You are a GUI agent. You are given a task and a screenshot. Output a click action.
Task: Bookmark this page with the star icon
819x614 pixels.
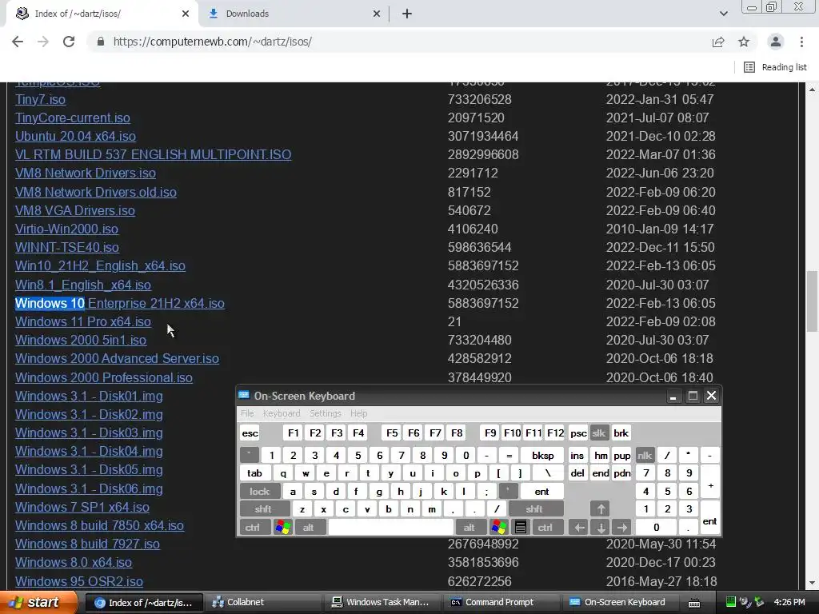coord(744,42)
